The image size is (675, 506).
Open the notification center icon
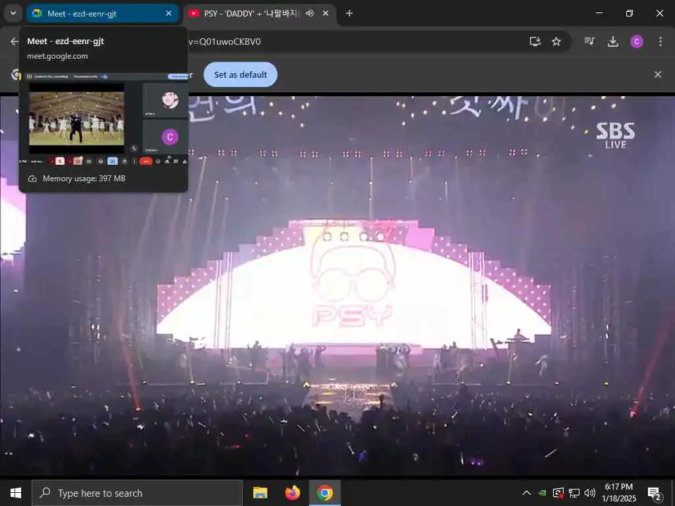pos(655,493)
